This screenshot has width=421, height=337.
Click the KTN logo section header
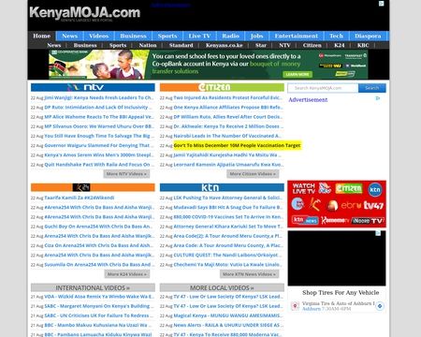coord(222,187)
